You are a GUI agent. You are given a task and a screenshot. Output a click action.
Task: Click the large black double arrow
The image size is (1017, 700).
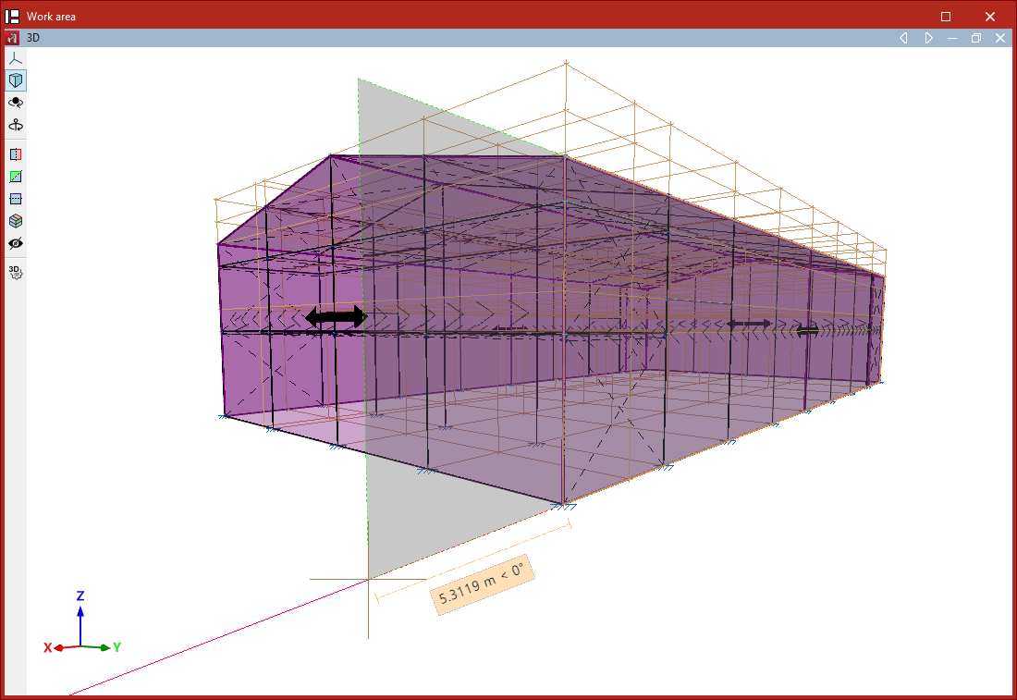[x=336, y=318]
